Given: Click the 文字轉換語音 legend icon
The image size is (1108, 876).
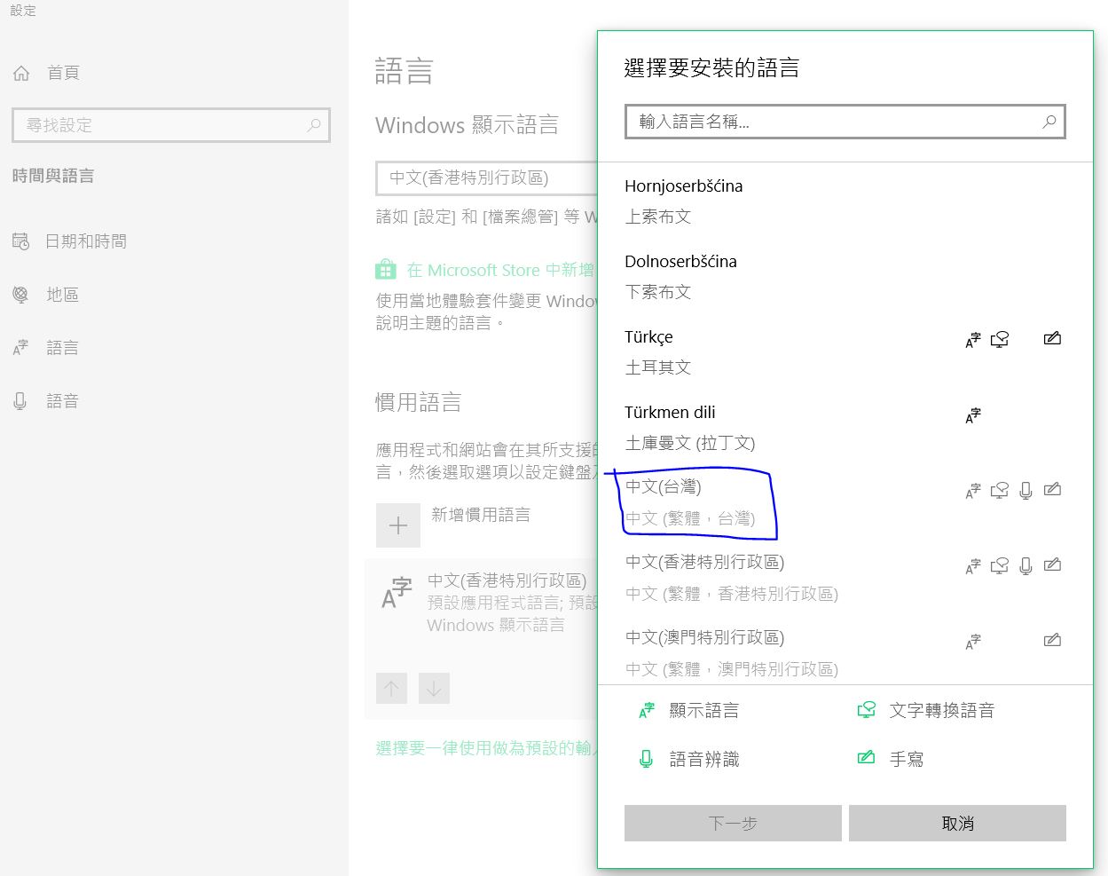Looking at the screenshot, I should tap(866, 709).
